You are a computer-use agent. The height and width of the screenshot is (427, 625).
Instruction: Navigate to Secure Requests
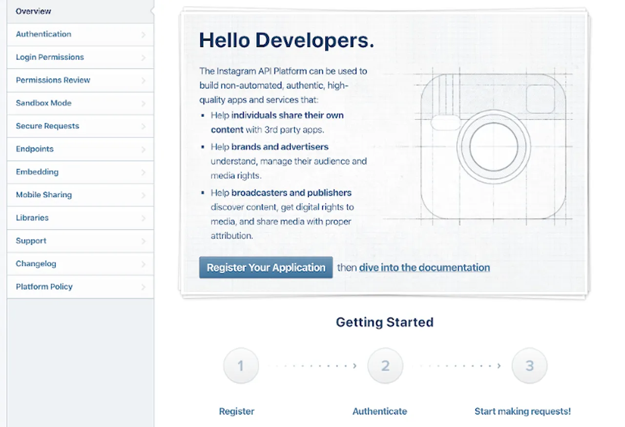tap(47, 126)
